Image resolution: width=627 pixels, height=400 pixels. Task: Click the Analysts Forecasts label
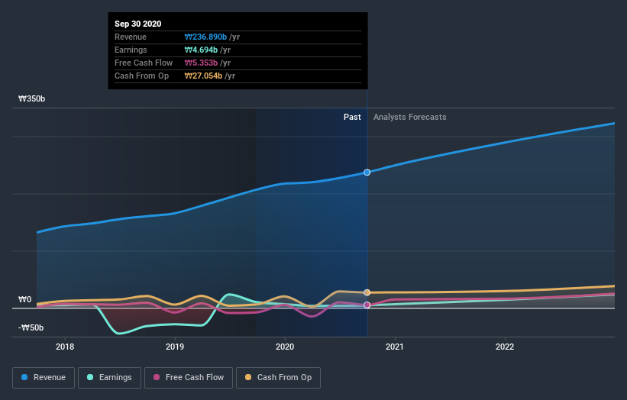coord(410,117)
